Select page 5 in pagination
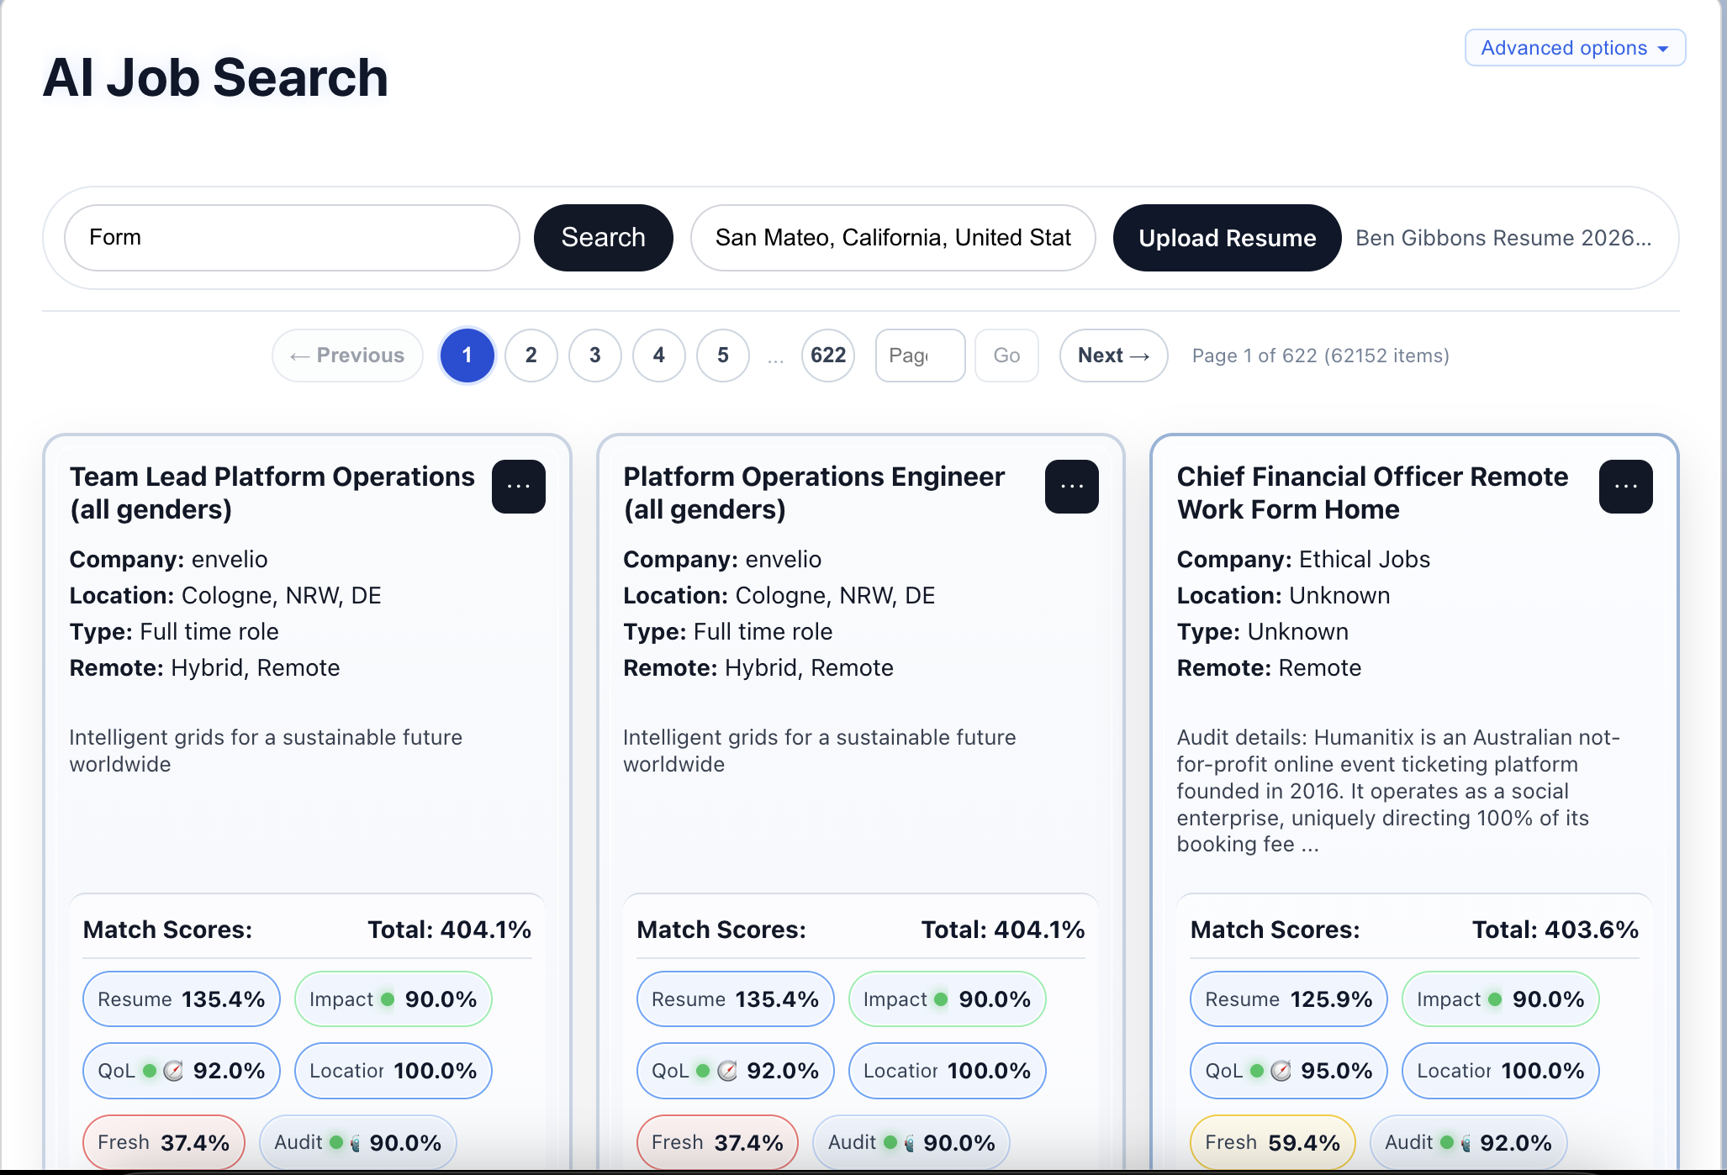Image resolution: width=1727 pixels, height=1175 pixels. 722,356
